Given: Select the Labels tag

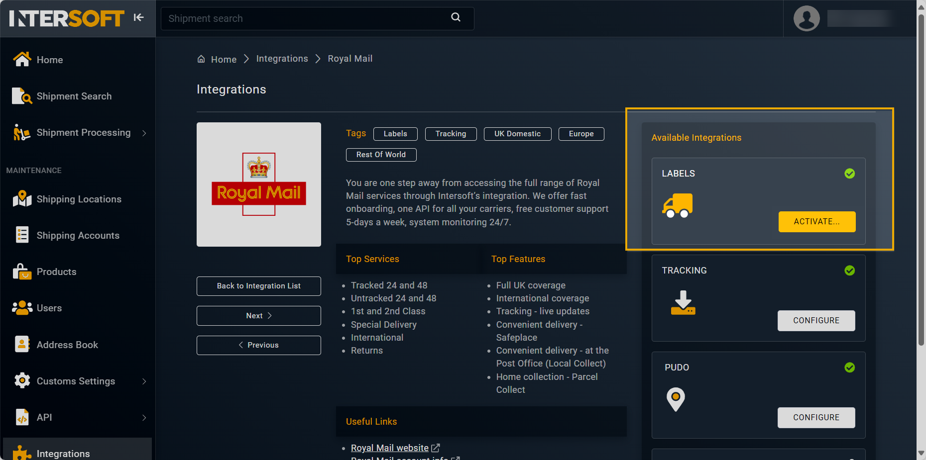Looking at the screenshot, I should pos(395,134).
